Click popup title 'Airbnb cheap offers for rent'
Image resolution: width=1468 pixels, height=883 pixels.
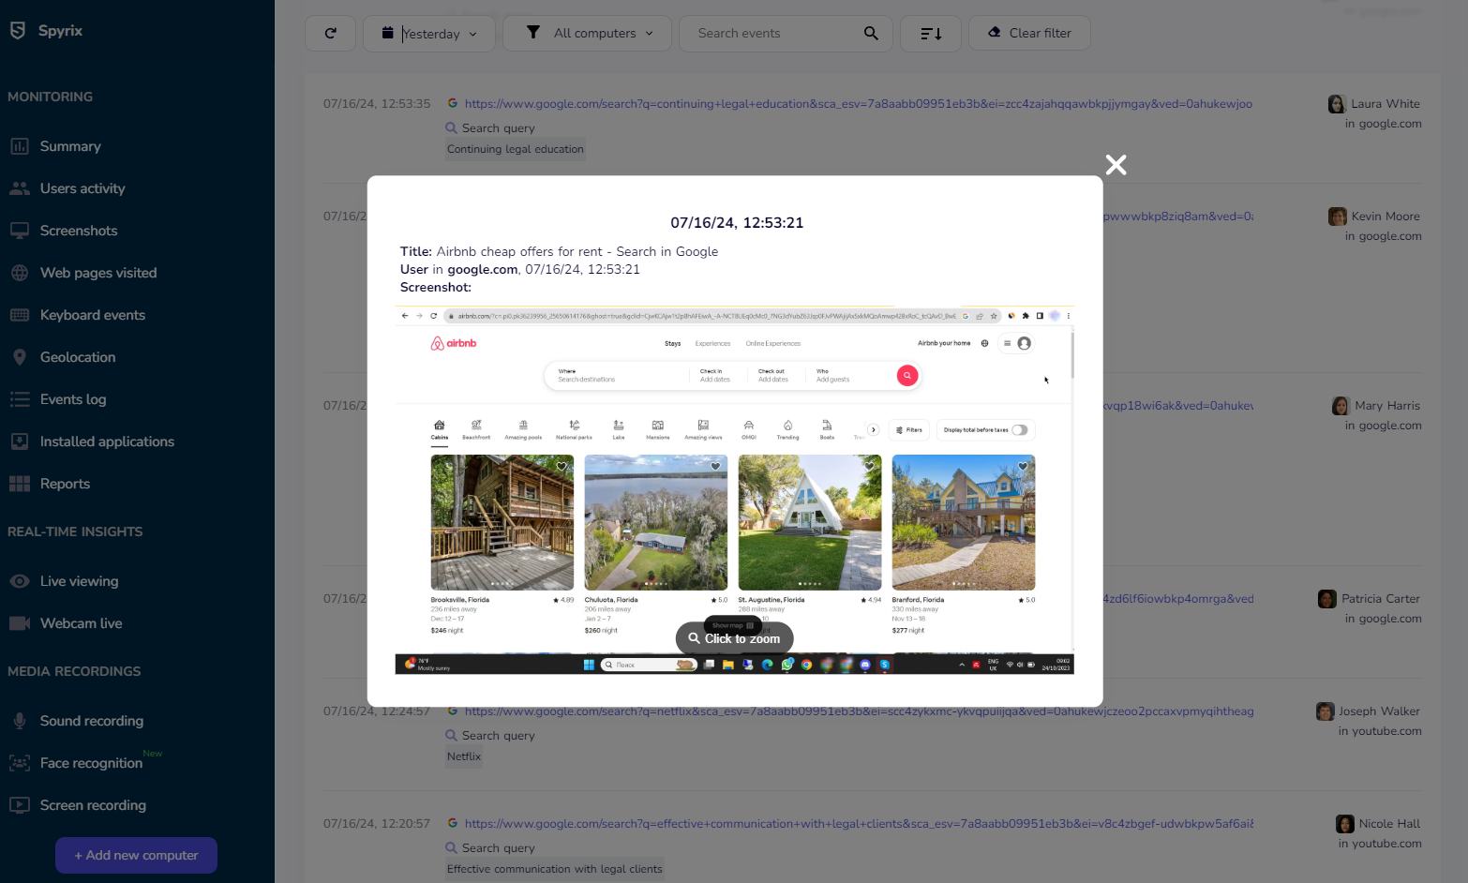[519, 251]
